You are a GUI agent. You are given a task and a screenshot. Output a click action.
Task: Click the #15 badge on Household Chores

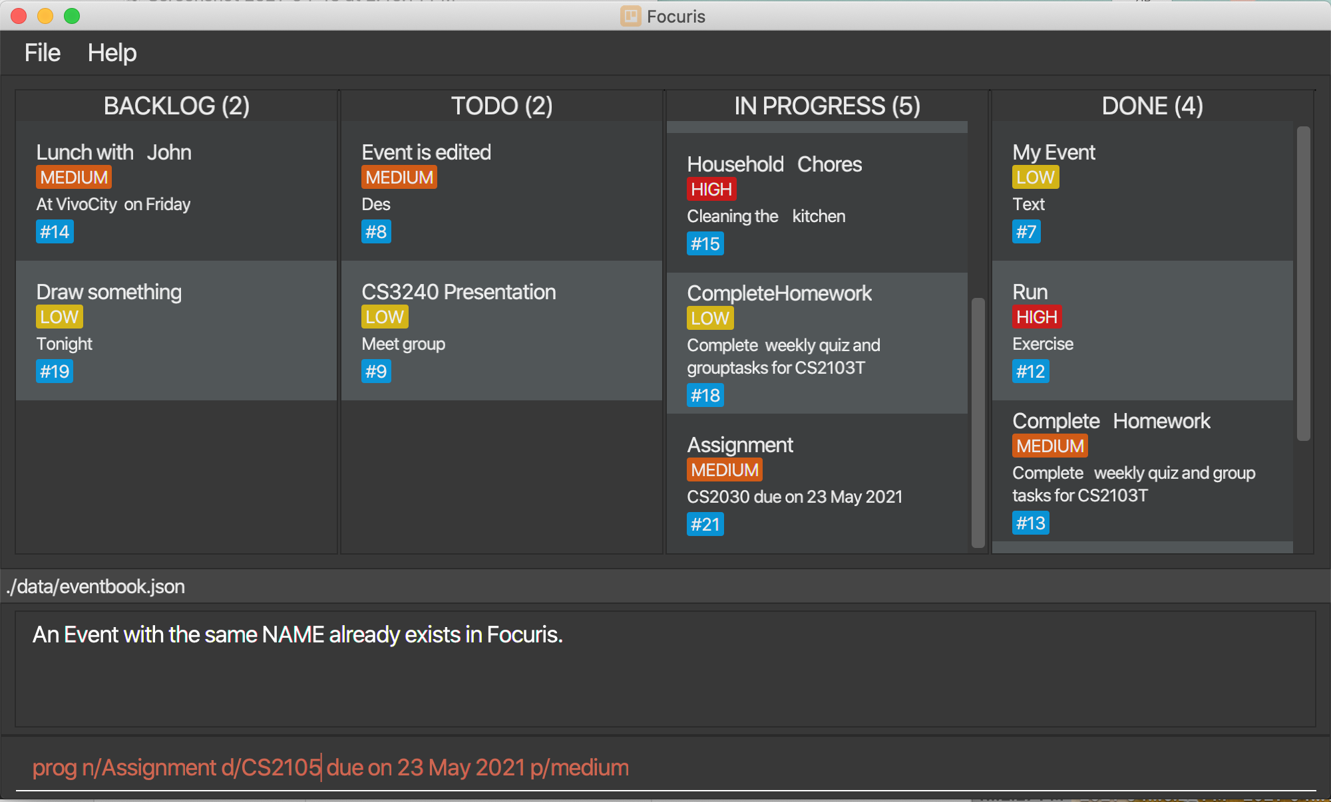click(x=705, y=244)
